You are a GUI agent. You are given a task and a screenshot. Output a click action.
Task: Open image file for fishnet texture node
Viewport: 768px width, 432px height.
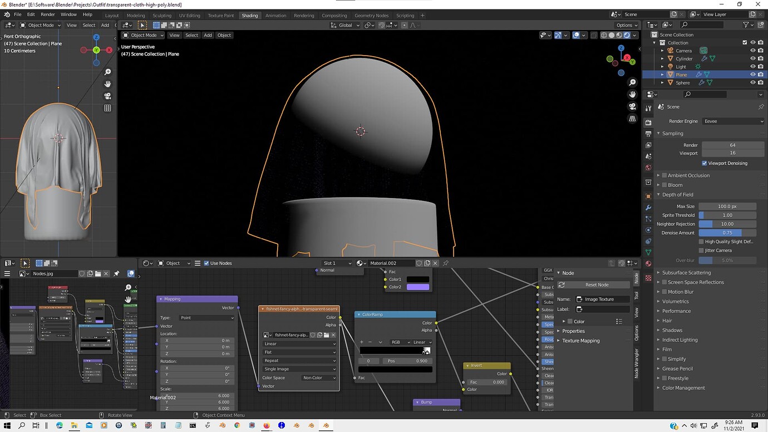coord(327,335)
